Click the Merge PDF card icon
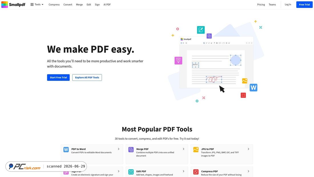Image resolution: width=314 pixels, height=177 pixels. click(x=131, y=150)
